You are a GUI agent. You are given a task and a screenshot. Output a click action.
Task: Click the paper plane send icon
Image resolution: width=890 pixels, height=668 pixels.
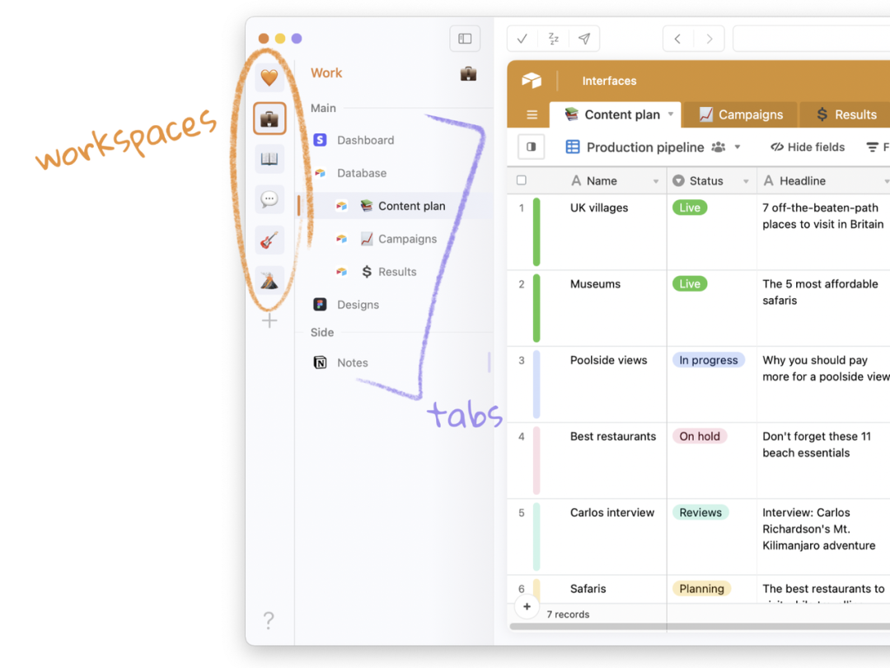click(x=584, y=39)
